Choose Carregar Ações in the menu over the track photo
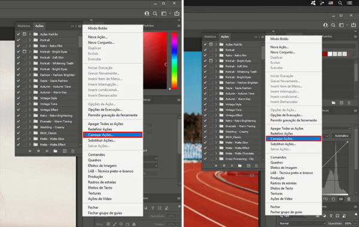The width and height of the screenshot is (359, 227). pos(293,138)
